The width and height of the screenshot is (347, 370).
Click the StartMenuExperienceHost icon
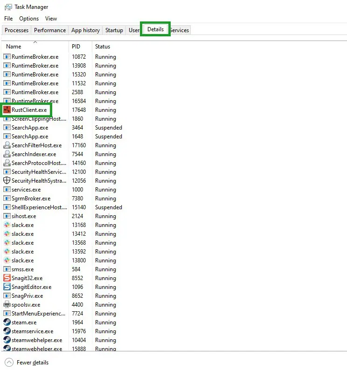coord(7,313)
